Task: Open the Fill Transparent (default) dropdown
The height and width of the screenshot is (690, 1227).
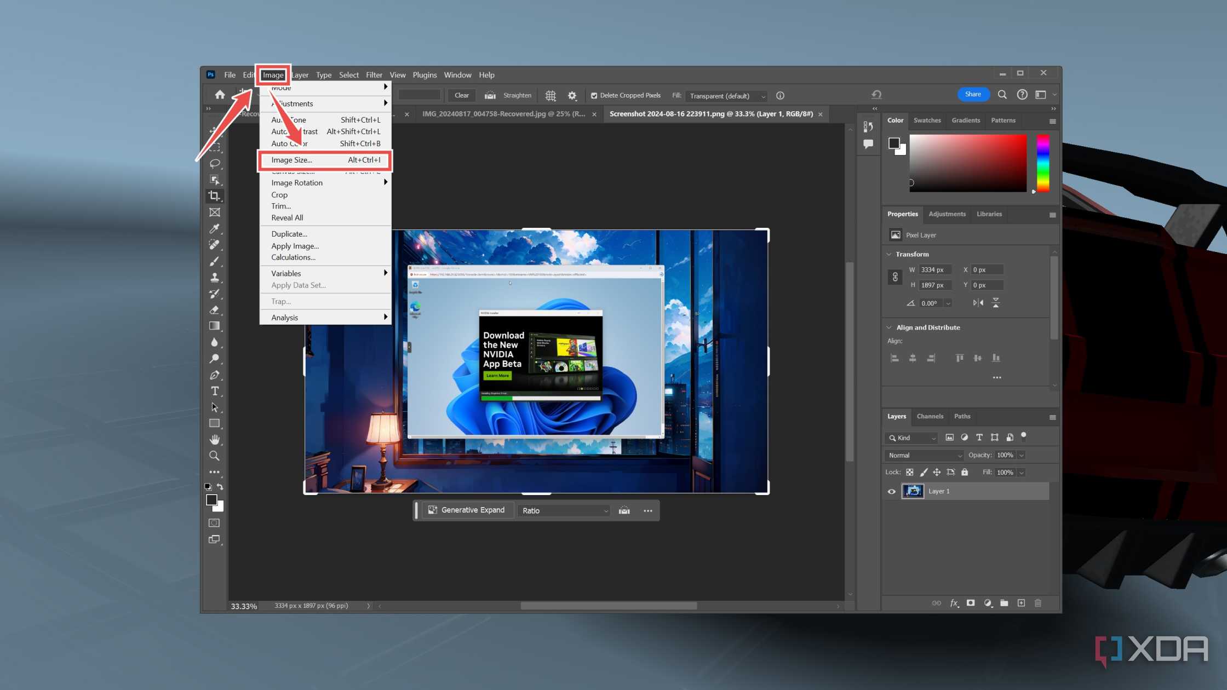Action: pyautogui.click(x=726, y=96)
